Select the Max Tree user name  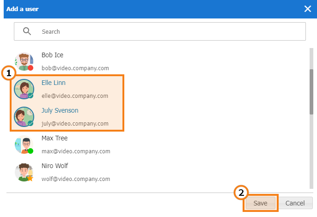click(x=55, y=138)
